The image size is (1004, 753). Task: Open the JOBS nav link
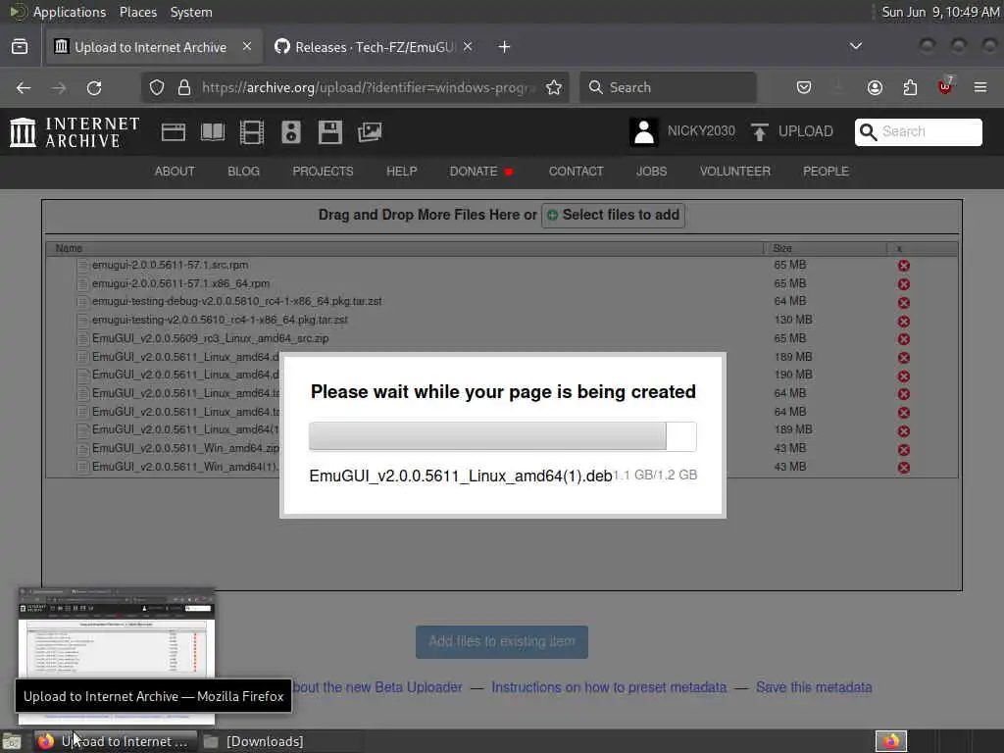point(651,171)
